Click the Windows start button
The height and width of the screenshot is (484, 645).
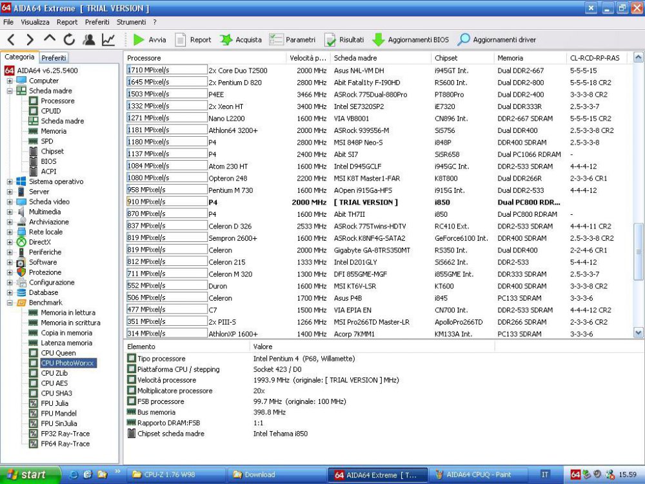[x=26, y=474]
